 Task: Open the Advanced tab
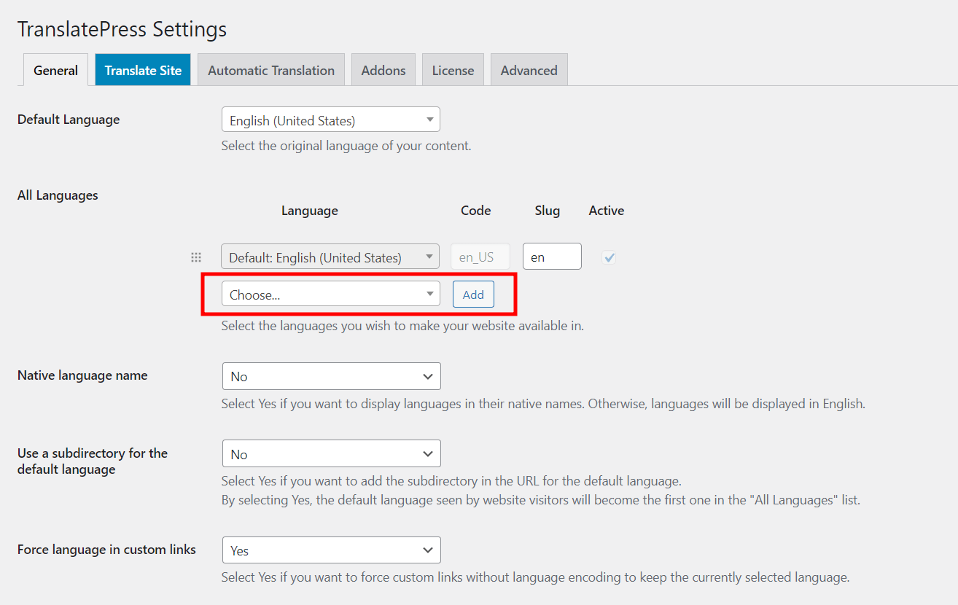[529, 70]
